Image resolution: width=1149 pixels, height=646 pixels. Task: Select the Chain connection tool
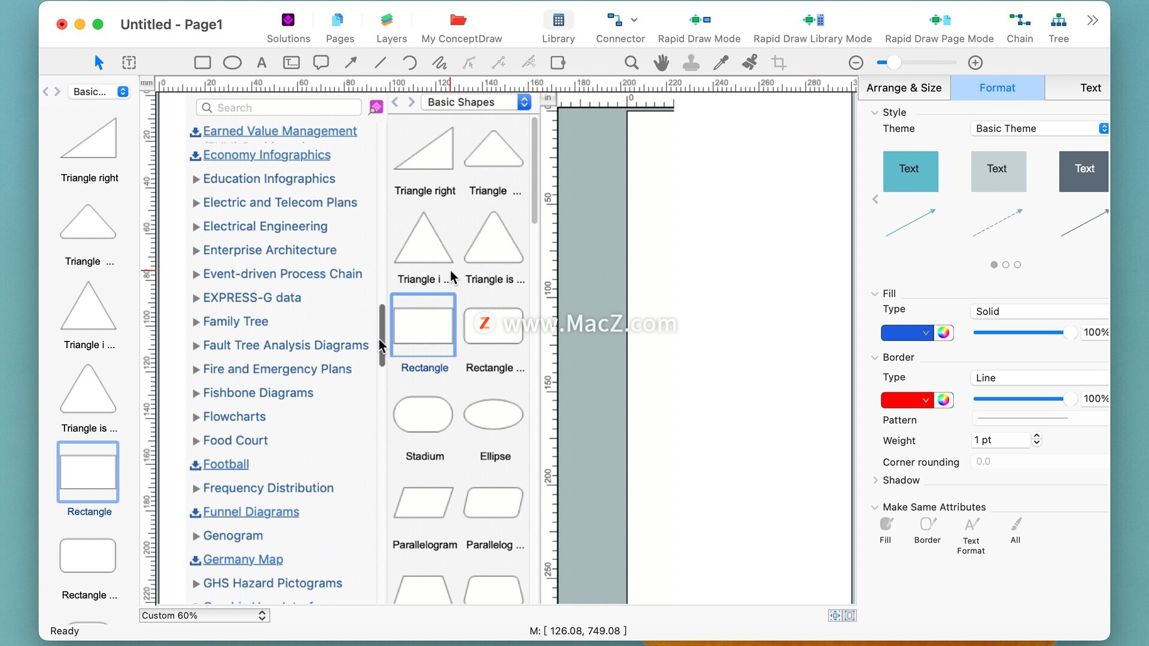[1020, 28]
